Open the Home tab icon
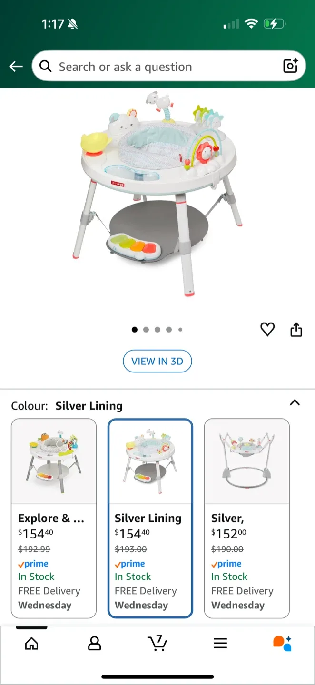The height and width of the screenshot is (685, 315). [x=31, y=643]
